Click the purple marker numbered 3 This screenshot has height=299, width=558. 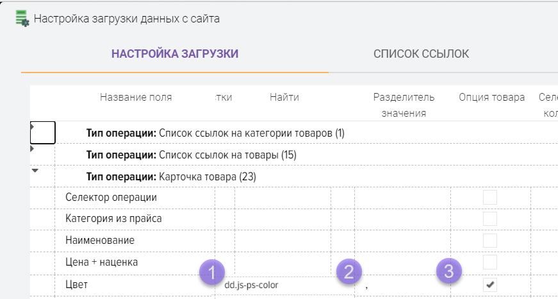[x=450, y=272]
